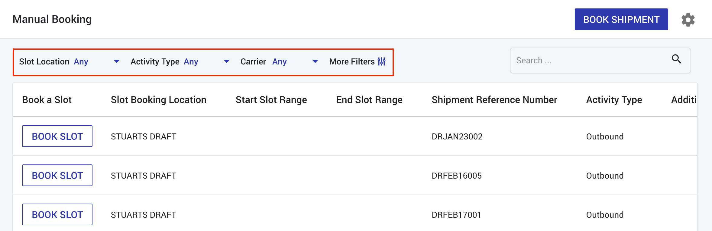The width and height of the screenshot is (712, 231).
Task: Book slot for shipment DRJAN23002
Action: [57, 136]
